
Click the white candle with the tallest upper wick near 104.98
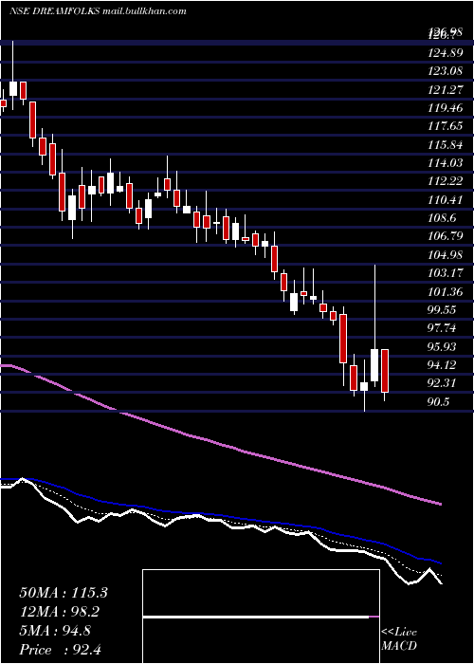[x=374, y=365]
